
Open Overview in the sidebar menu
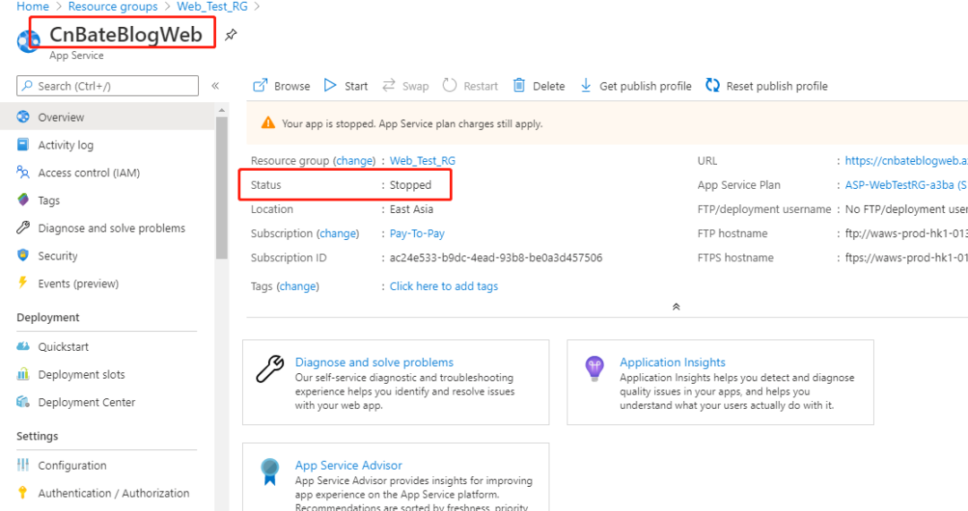click(x=108, y=116)
